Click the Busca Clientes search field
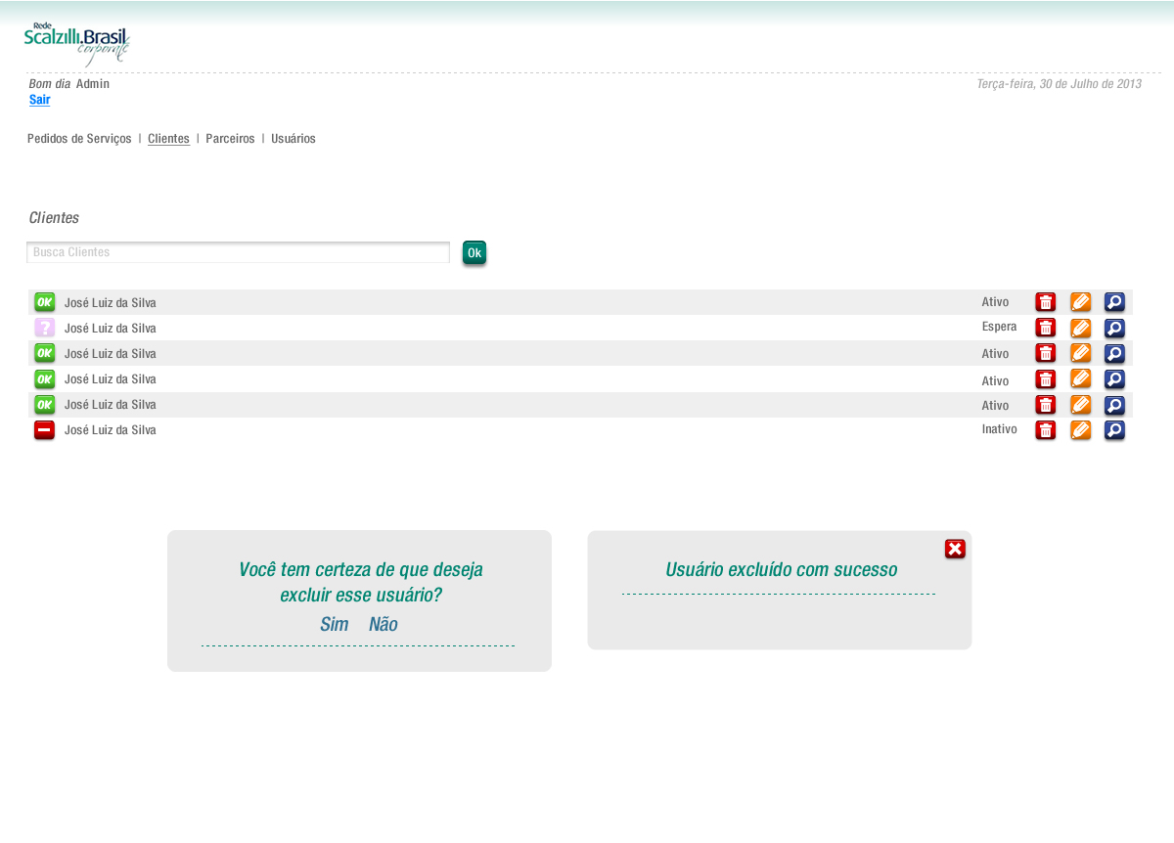 238,252
